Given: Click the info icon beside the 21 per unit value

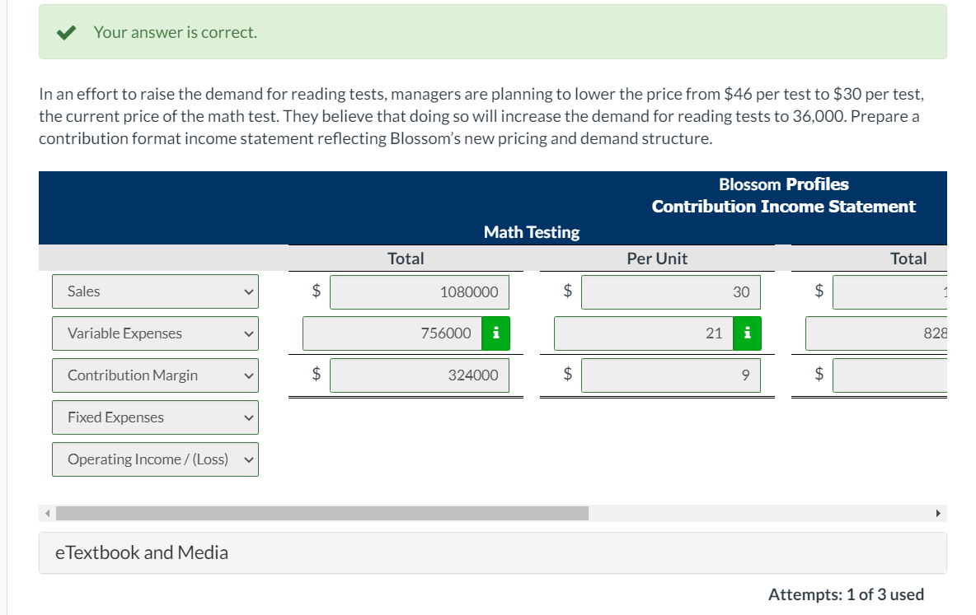Looking at the screenshot, I should pyautogui.click(x=747, y=333).
